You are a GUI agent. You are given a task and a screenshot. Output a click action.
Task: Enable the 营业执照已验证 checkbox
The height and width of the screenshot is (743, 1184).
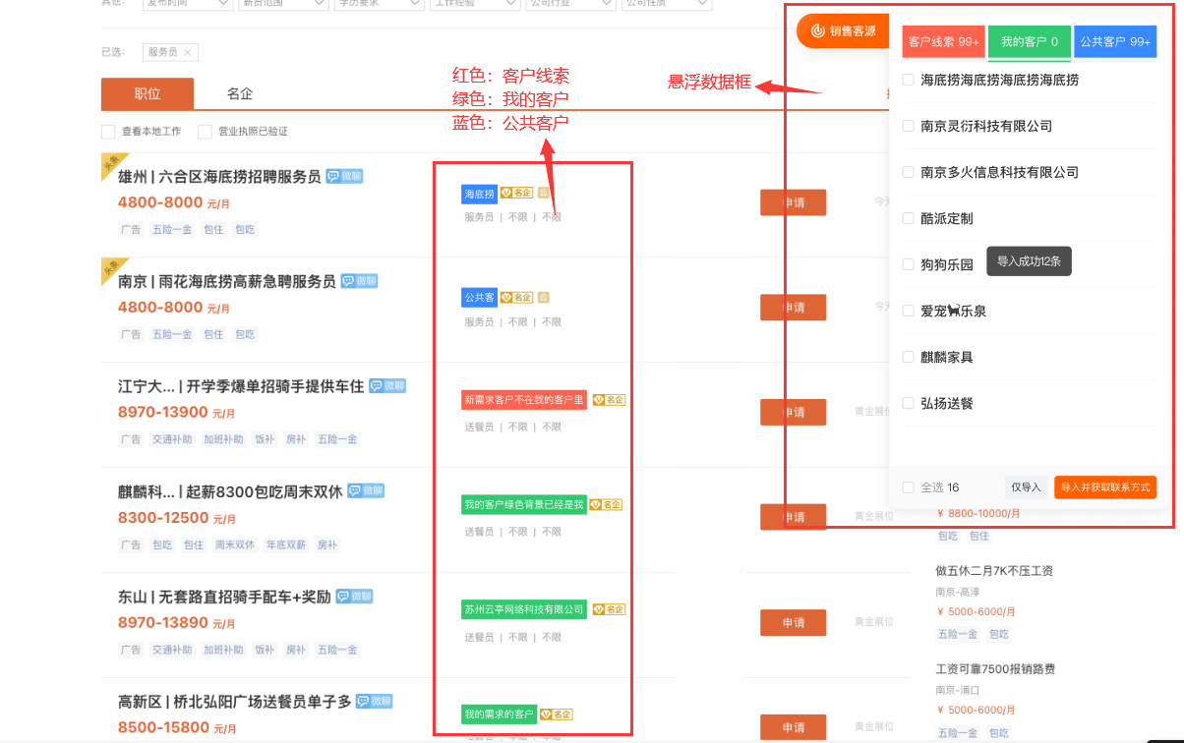pyautogui.click(x=205, y=132)
